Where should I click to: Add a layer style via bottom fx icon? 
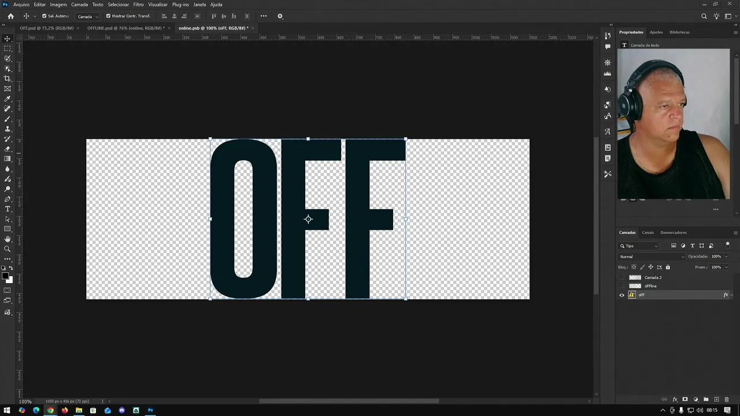tap(675, 399)
